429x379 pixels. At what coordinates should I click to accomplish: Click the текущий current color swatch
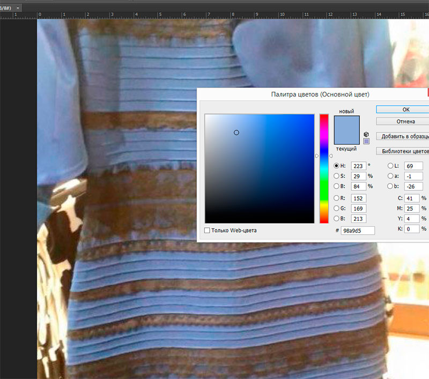(346, 137)
